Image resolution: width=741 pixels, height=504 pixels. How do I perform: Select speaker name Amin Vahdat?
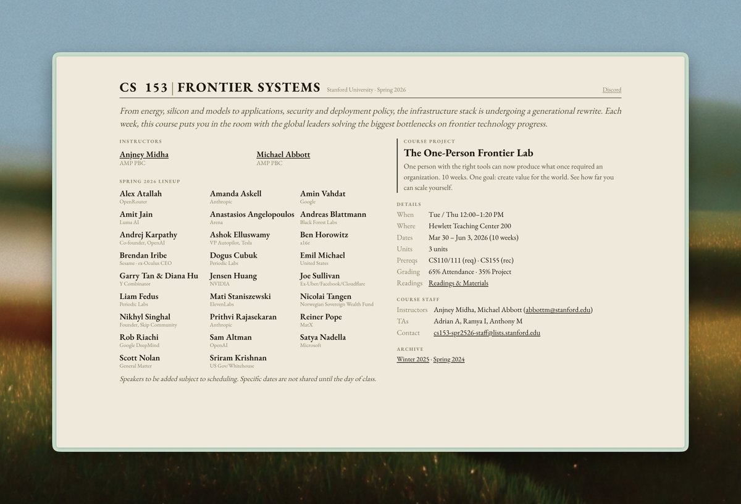tap(324, 193)
